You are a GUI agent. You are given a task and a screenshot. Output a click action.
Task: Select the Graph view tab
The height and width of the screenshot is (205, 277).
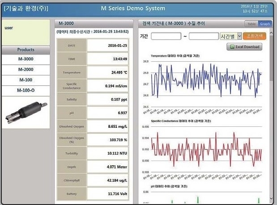(x=265, y=24)
